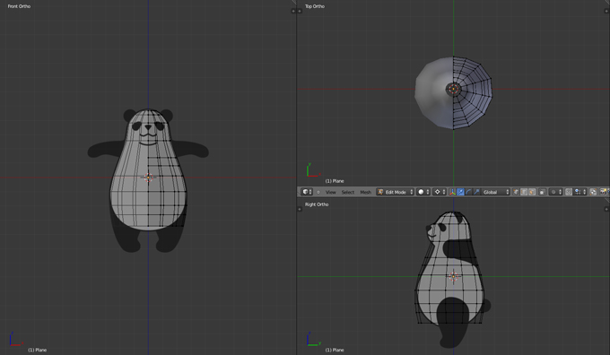Toggle snap during transform
The width and height of the screenshot is (610, 355).
coord(569,192)
